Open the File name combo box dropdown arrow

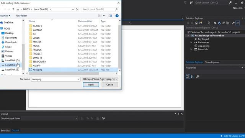point(78,79)
